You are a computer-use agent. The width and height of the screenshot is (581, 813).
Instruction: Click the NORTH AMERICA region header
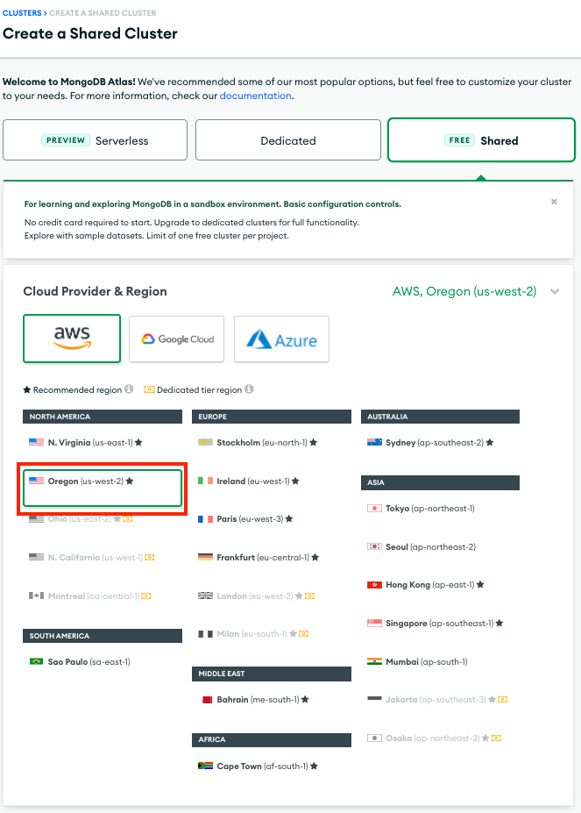(x=103, y=417)
